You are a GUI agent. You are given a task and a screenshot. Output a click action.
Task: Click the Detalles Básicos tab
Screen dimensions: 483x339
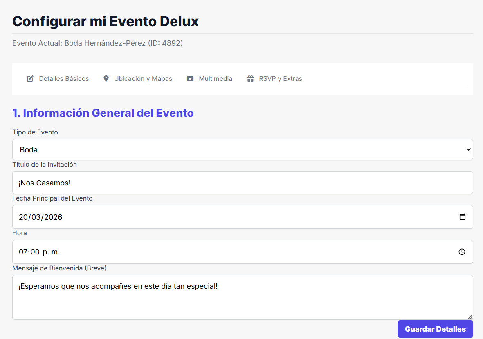pos(64,78)
